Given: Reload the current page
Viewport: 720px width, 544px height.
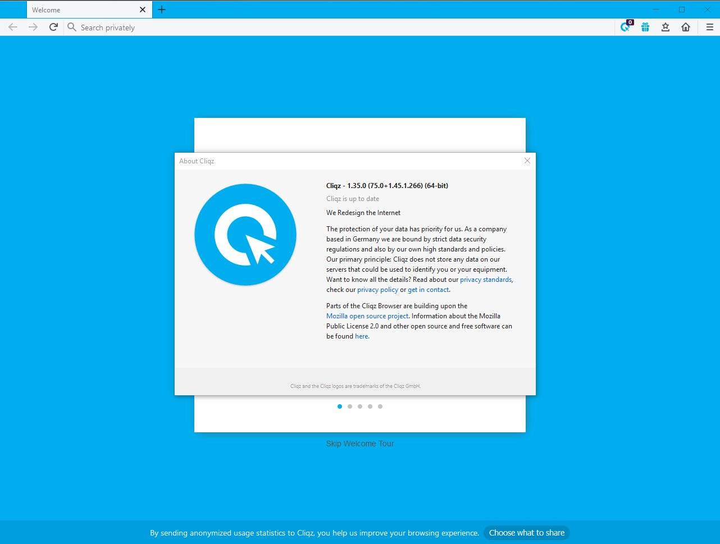Looking at the screenshot, I should (53, 27).
